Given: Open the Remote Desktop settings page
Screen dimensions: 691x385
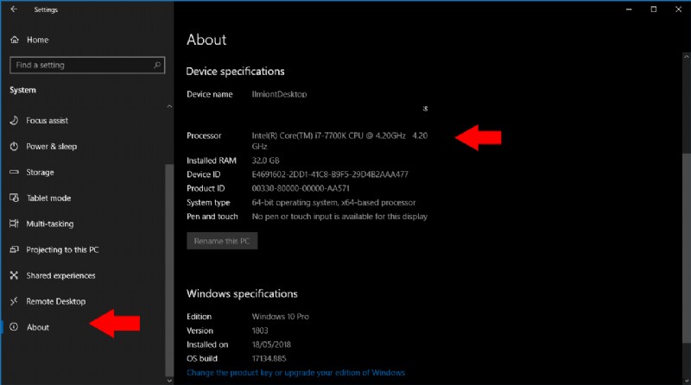Looking at the screenshot, I should [x=56, y=301].
